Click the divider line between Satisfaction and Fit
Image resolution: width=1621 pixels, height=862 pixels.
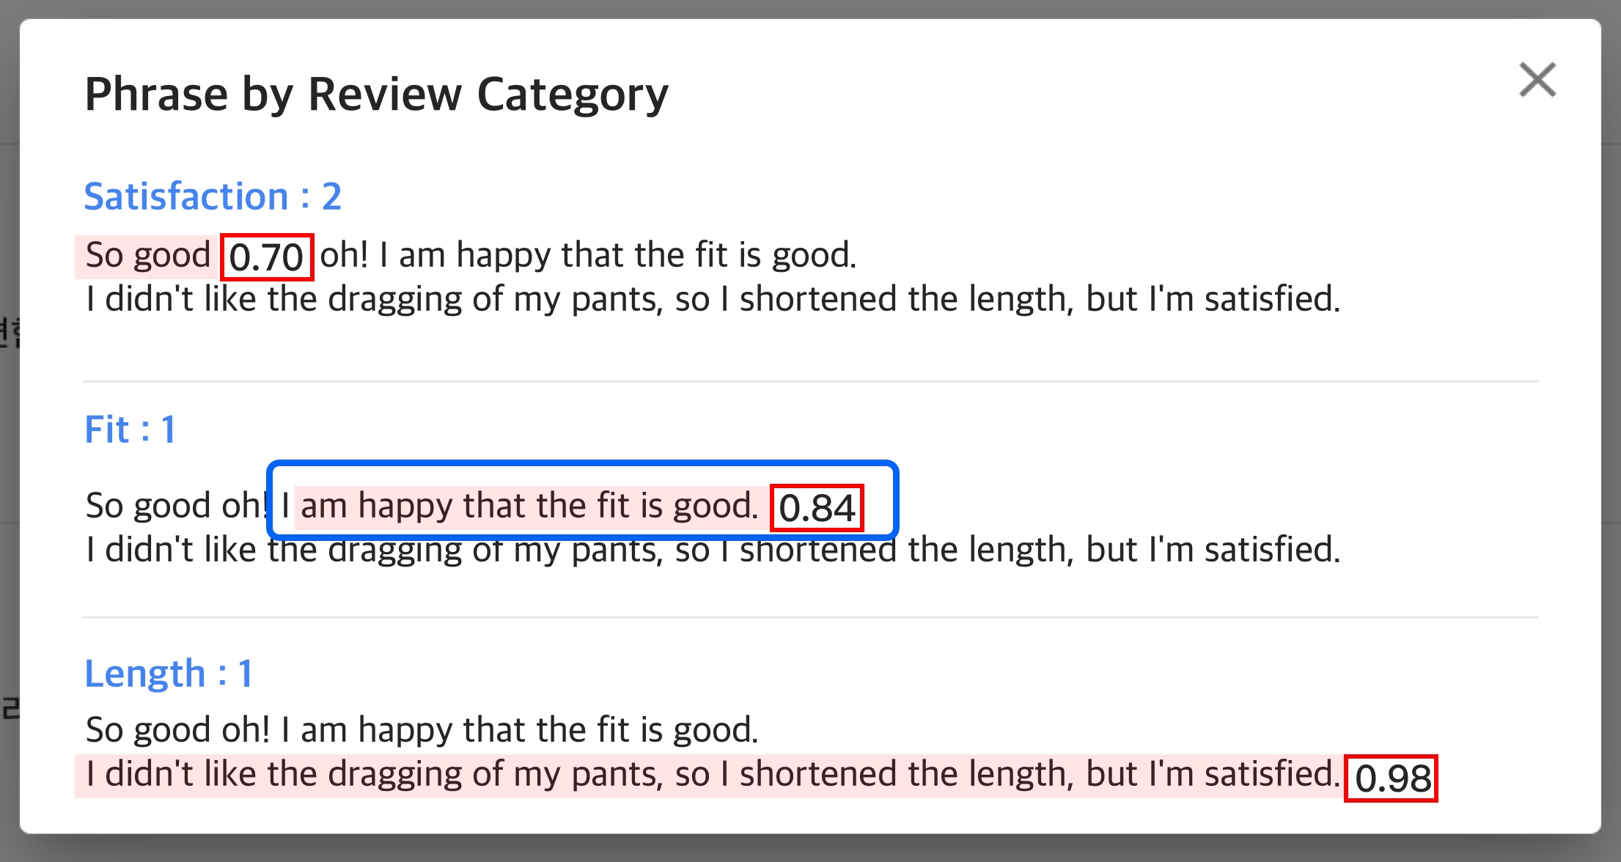[809, 381]
